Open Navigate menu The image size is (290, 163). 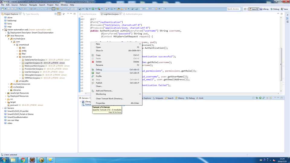click(33, 5)
